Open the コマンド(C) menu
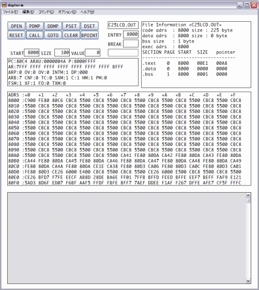This screenshot has width=259, height=290. [46, 12]
